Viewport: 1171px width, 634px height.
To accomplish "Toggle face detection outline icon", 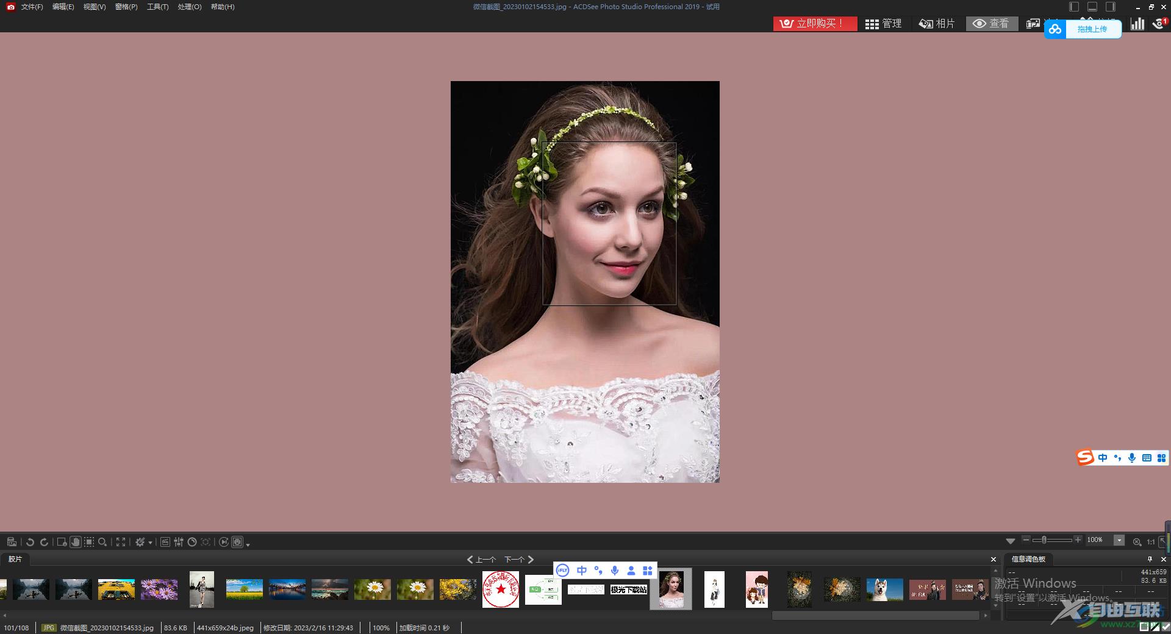I will pos(238,542).
